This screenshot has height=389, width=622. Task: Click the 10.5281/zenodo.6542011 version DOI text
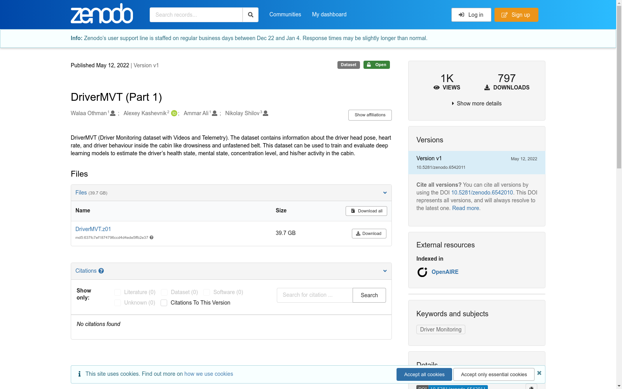[x=441, y=167]
